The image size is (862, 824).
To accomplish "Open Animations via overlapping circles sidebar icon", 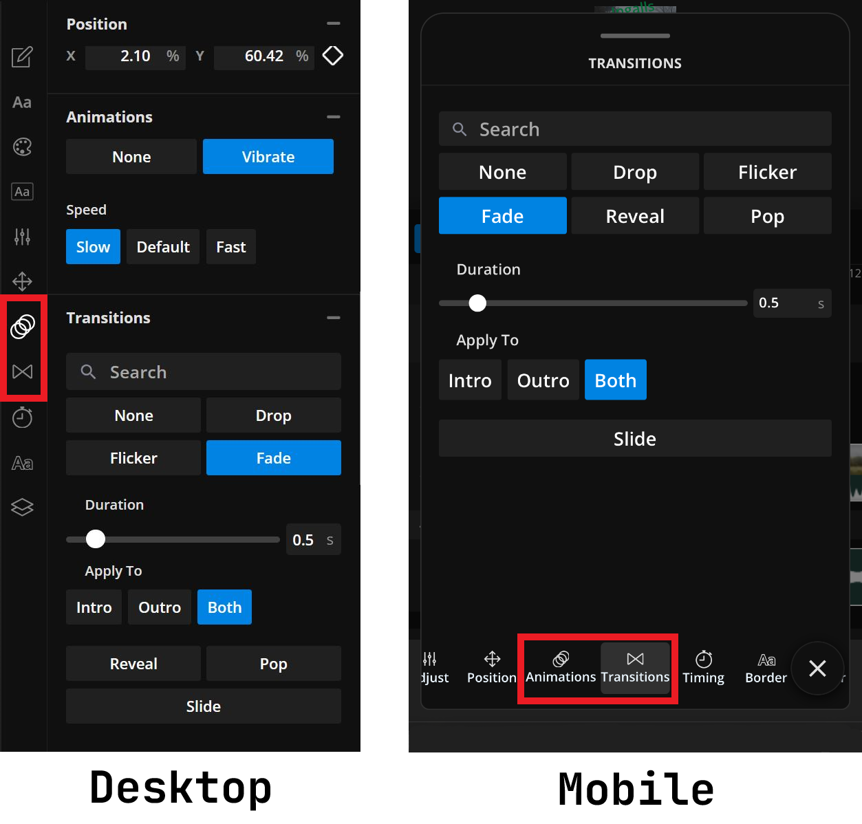I will coord(22,326).
